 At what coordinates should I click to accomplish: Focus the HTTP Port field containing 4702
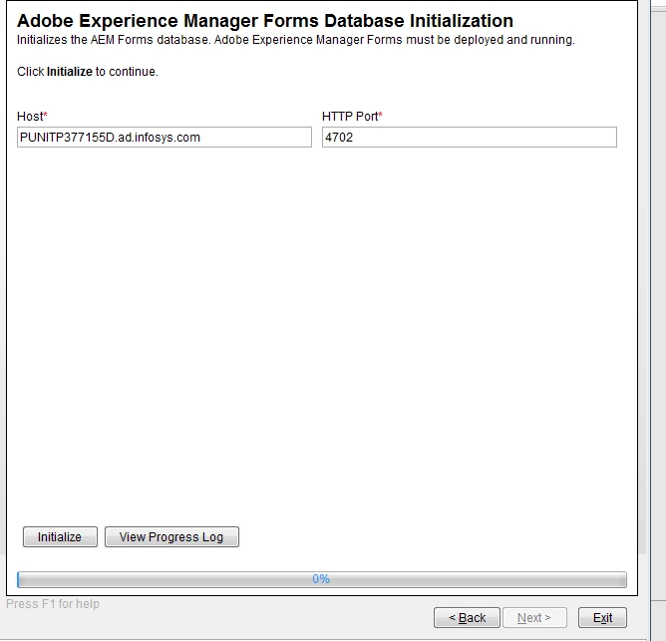pos(470,138)
